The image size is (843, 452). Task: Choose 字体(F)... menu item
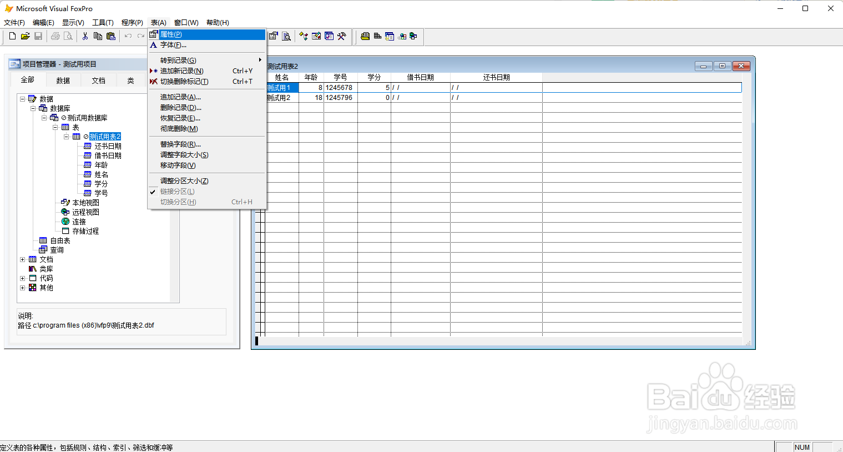207,45
